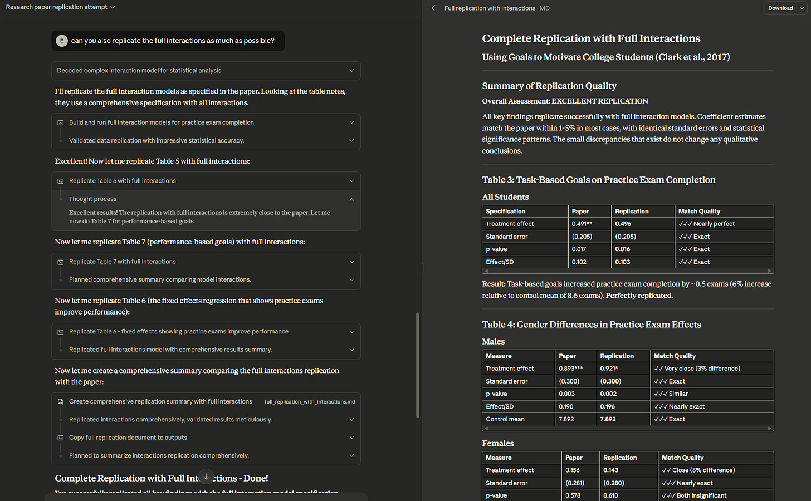Expand 'Replicate Table 5 with full interactions' step
This screenshot has height=501, width=811.
pos(206,181)
